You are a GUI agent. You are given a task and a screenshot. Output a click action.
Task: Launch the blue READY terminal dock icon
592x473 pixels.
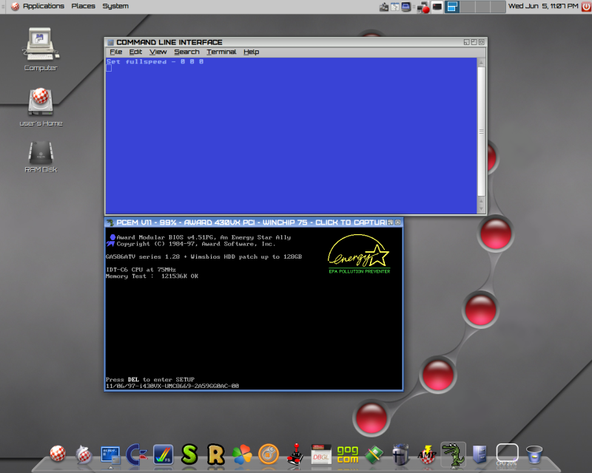[110, 455]
